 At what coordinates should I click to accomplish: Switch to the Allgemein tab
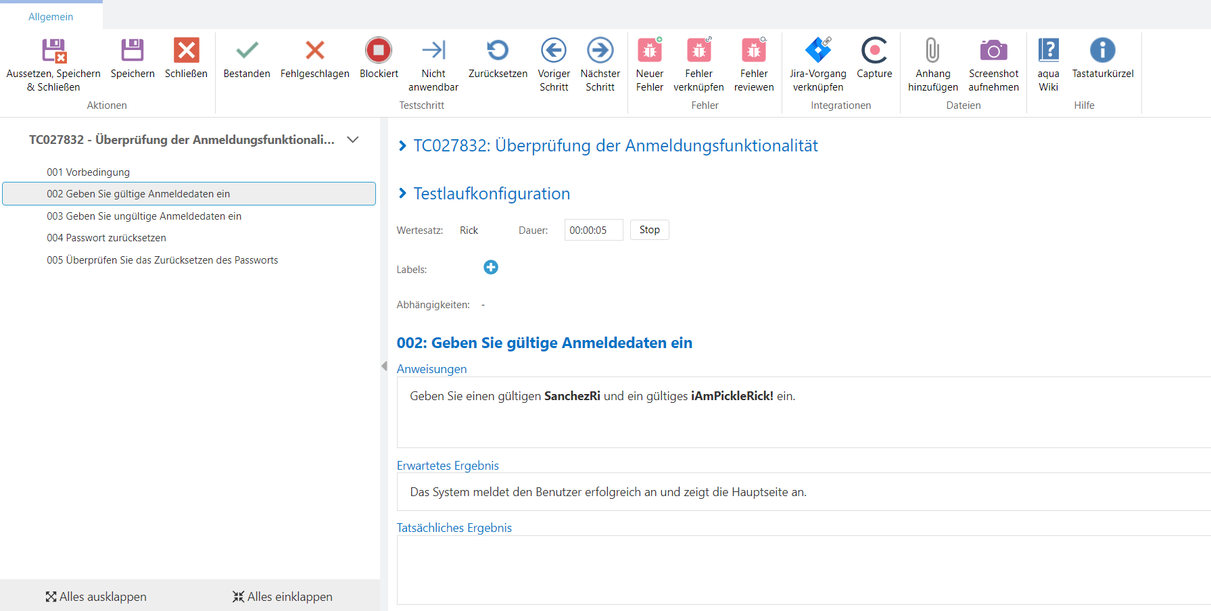pyautogui.click(x=51, y=17)
